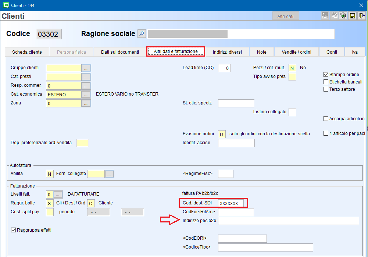368x257 pixels.
Task: Click the greyed-out copy documents icon
Action: pyautogui.click(x=334, y=16)
